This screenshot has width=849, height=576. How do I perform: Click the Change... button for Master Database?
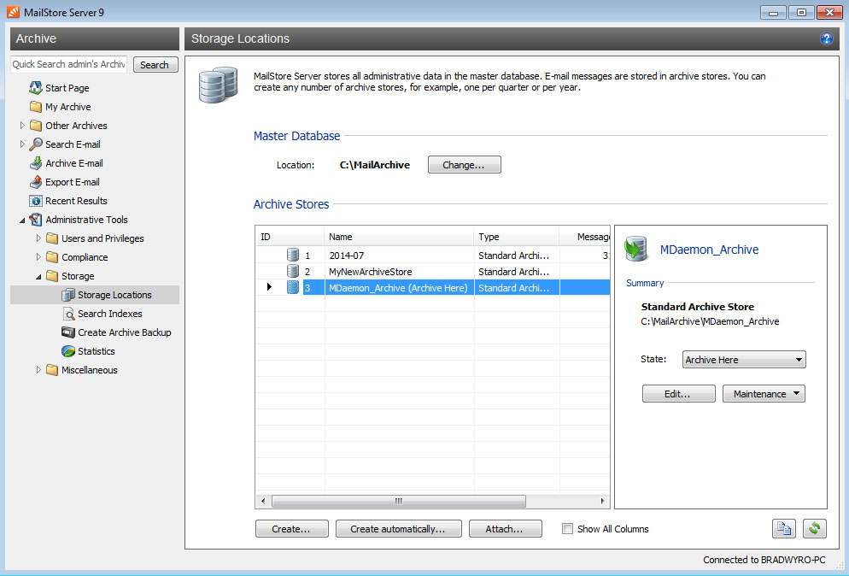(x=464, y=165)
